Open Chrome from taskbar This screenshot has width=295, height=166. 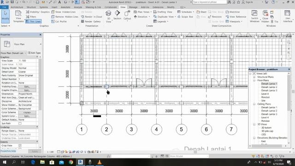click(71, 162)
